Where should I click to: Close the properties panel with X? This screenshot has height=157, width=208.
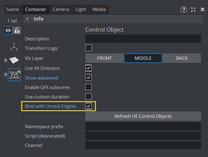(203, 9)
